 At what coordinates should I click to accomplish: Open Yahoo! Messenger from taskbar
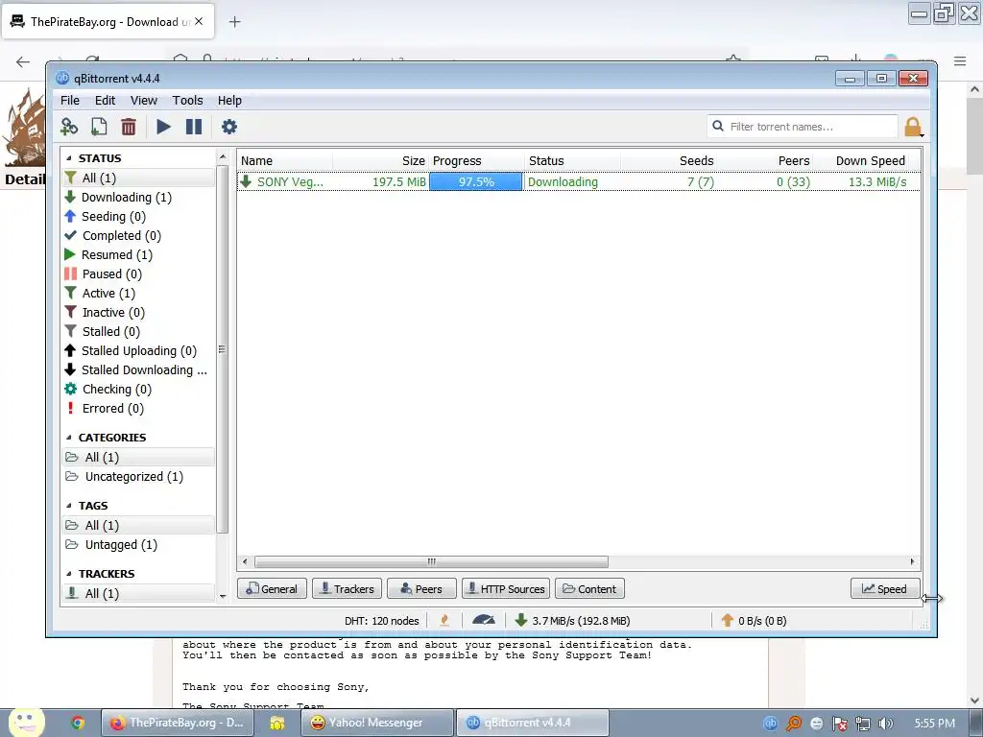point(377,723)
